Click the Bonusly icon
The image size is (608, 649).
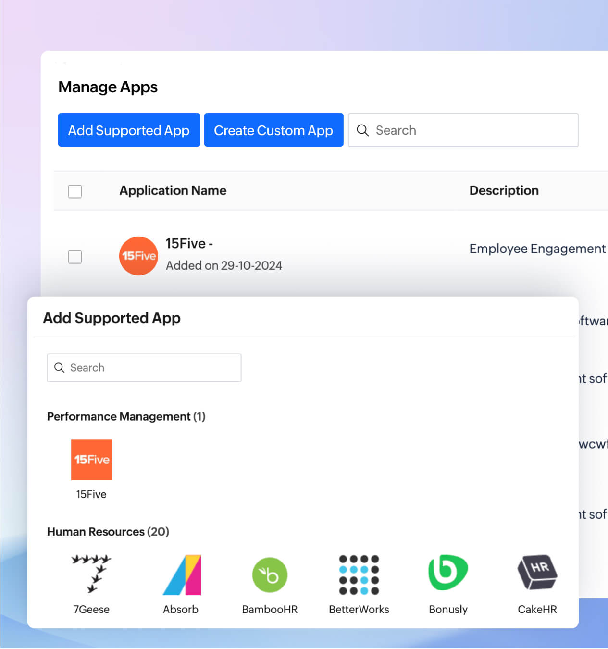447,574
